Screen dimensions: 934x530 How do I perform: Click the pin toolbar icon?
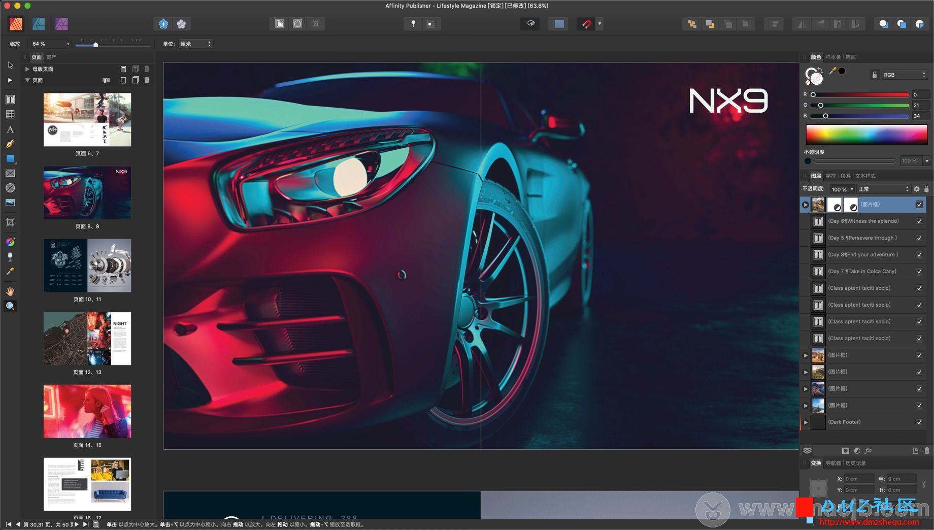[x=413, y=24]
